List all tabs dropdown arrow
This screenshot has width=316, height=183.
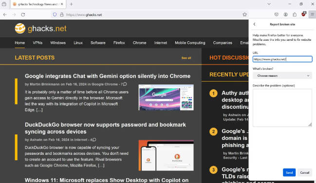[269, 4]
